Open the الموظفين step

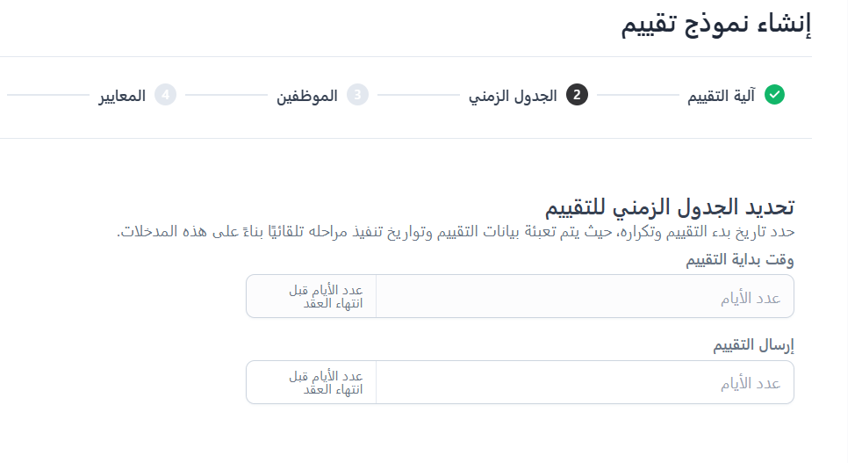(307, 96)
